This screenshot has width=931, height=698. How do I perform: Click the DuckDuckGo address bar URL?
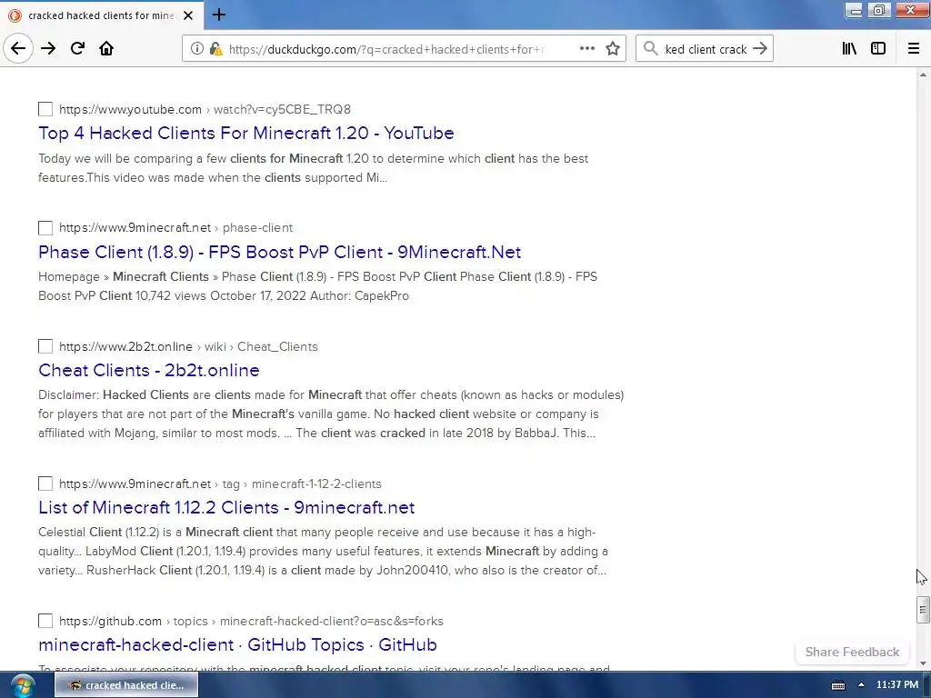[x=385, y=49]
